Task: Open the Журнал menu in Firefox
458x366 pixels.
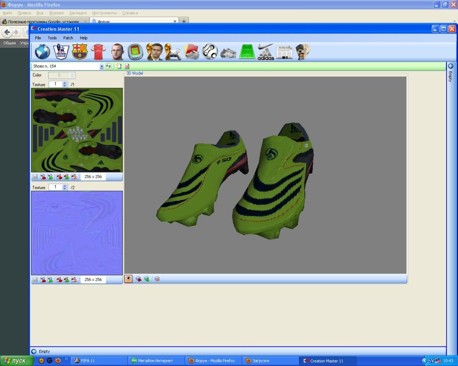Action: coord(56,13)
